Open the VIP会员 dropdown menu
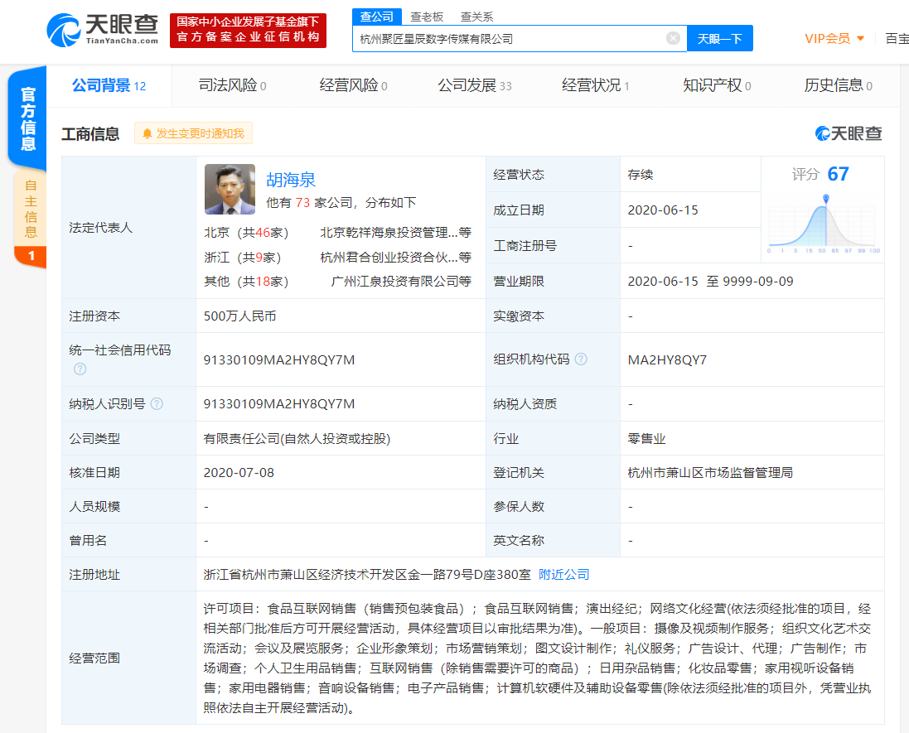 pos(834,38)
